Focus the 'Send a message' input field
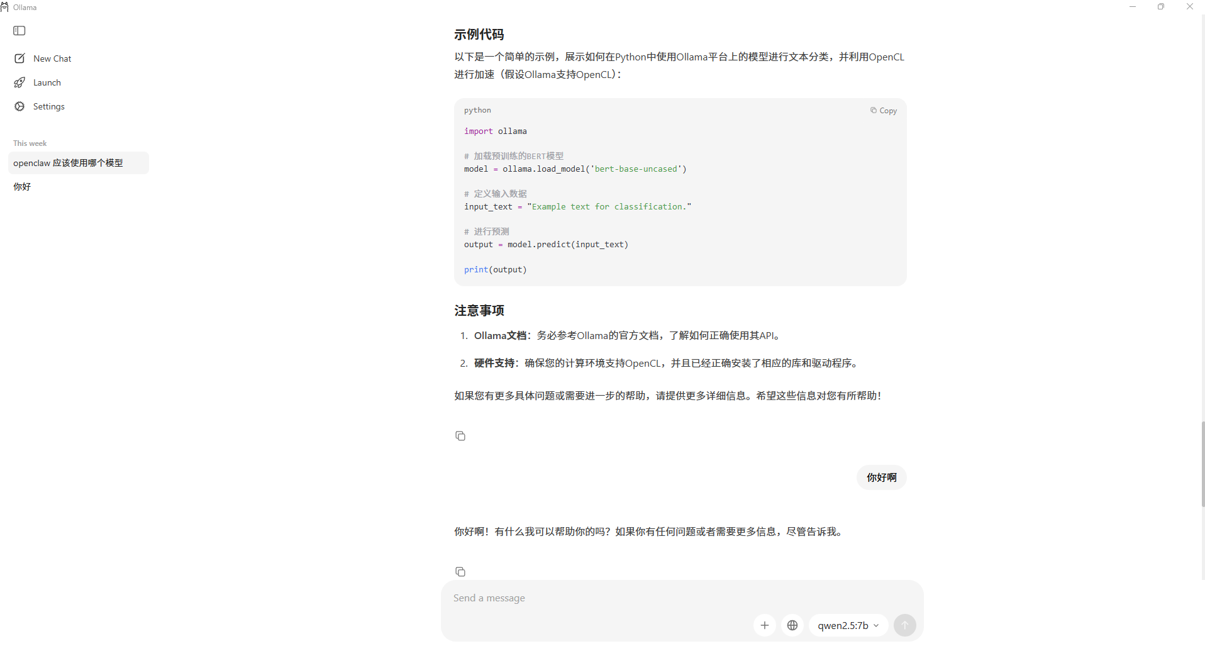 [682, 598]
